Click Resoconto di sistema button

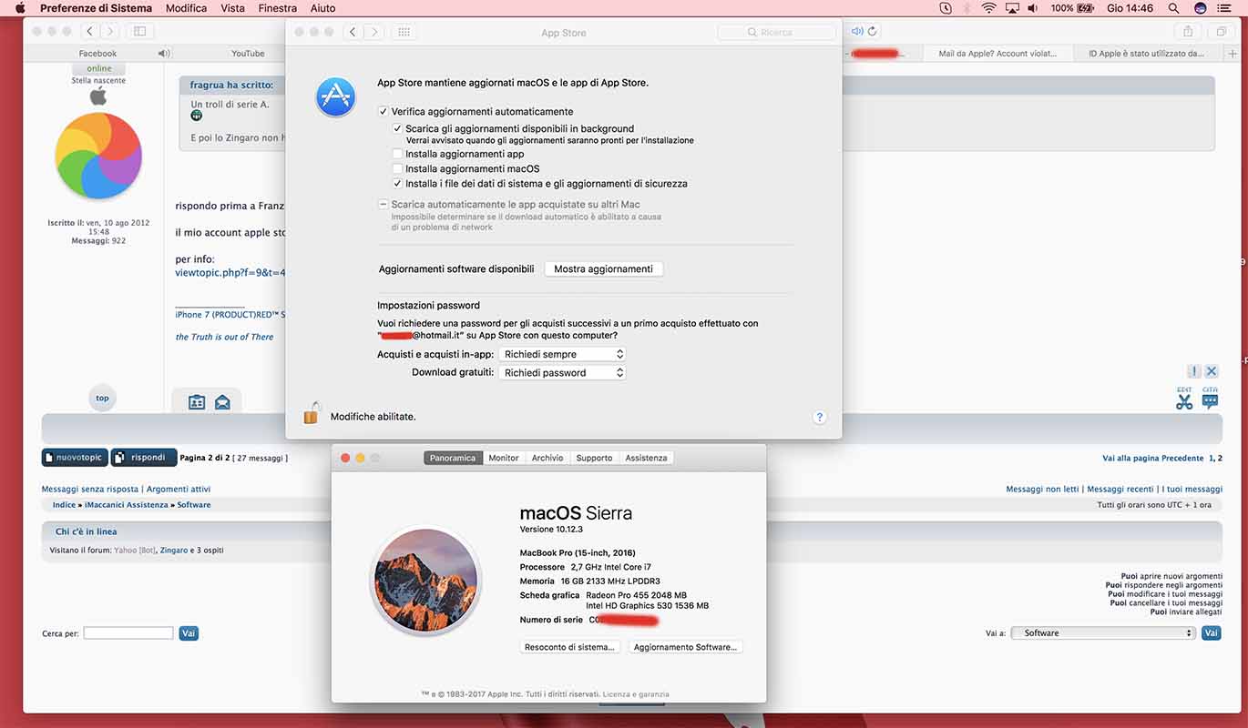click(570, 647)
